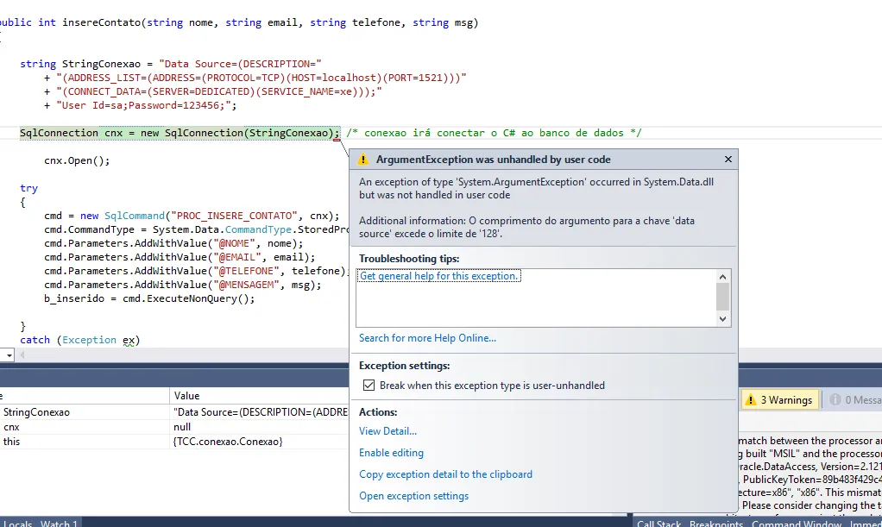Click Enable editing action
882x527 pixels.
pos(391,453)
